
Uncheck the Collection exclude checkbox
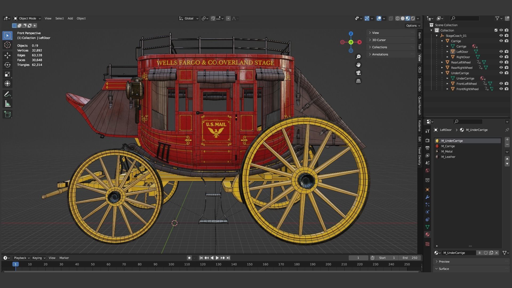point(496,30)
